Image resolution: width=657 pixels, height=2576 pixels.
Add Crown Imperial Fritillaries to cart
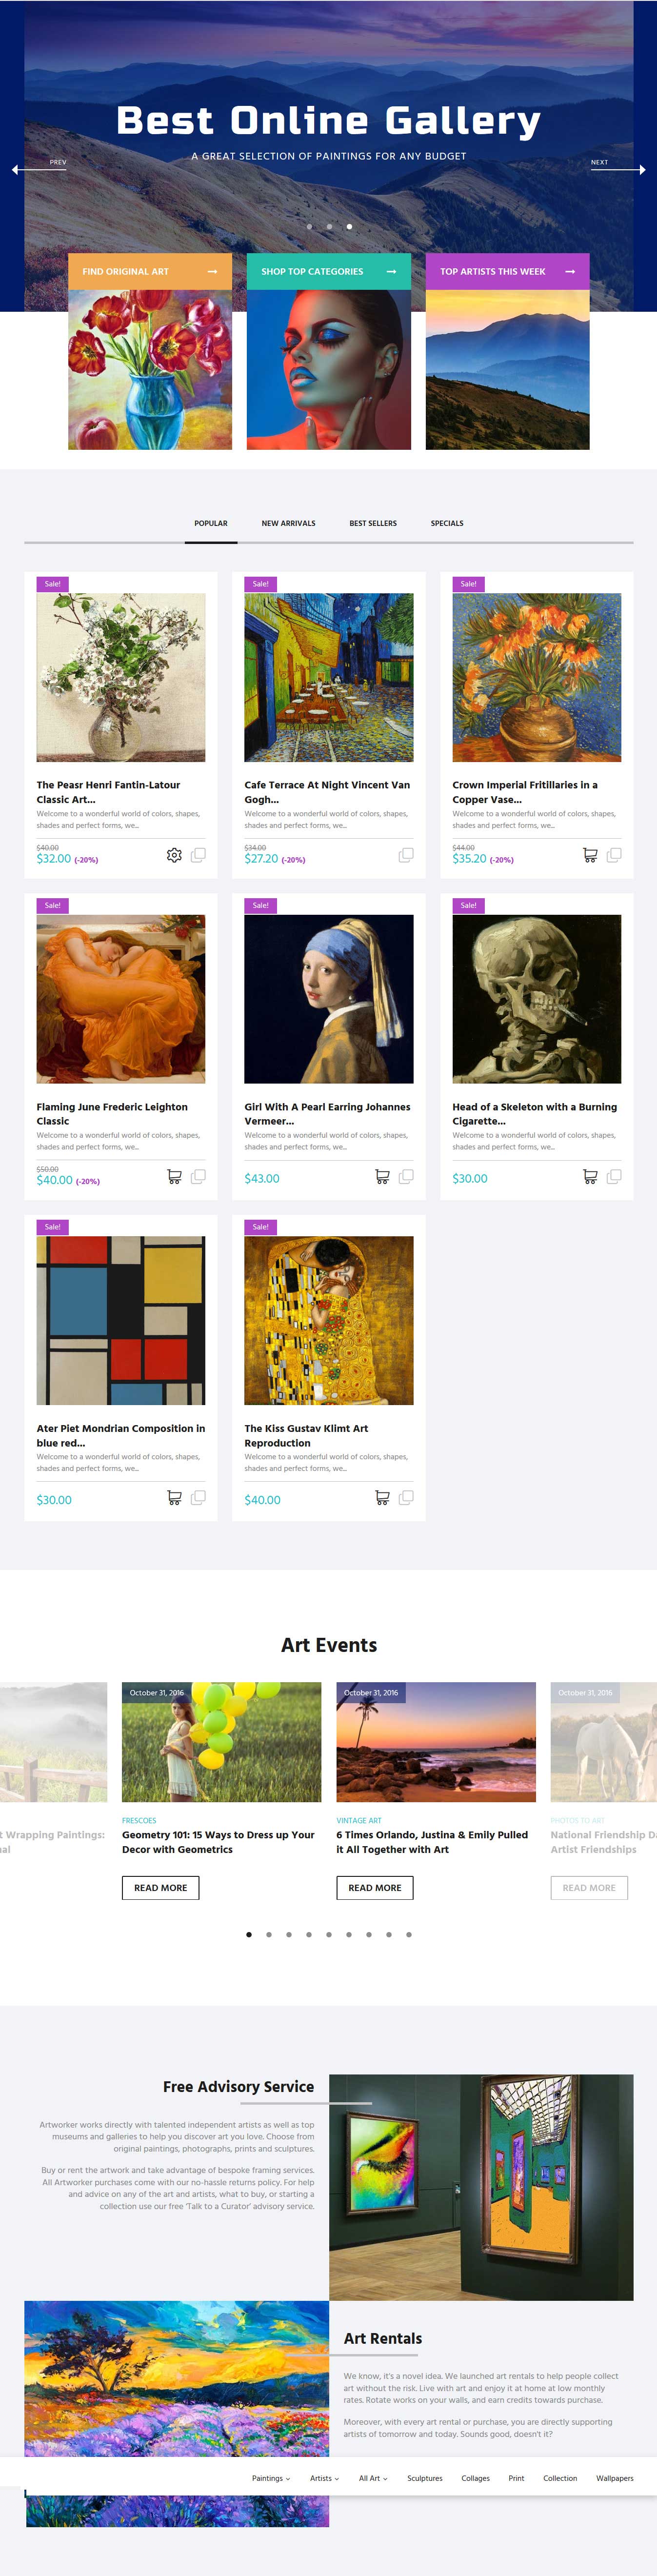(590, 855)
